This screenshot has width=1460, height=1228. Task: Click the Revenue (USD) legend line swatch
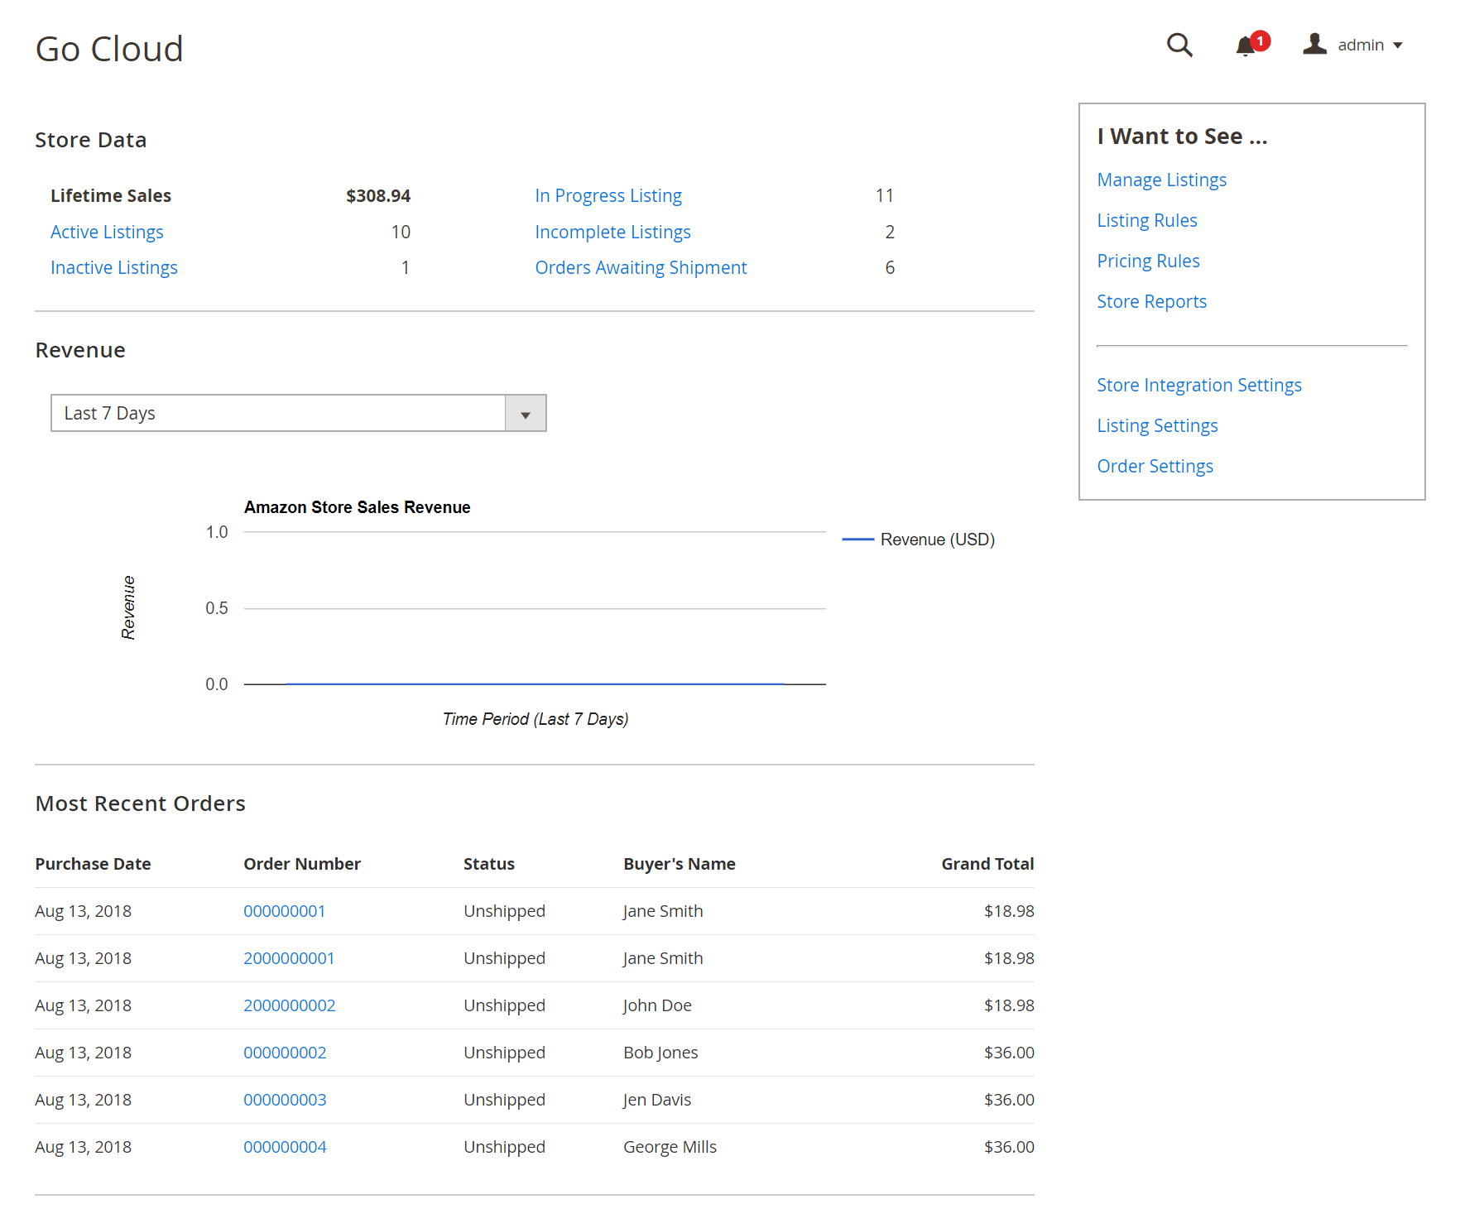[857, 540]
